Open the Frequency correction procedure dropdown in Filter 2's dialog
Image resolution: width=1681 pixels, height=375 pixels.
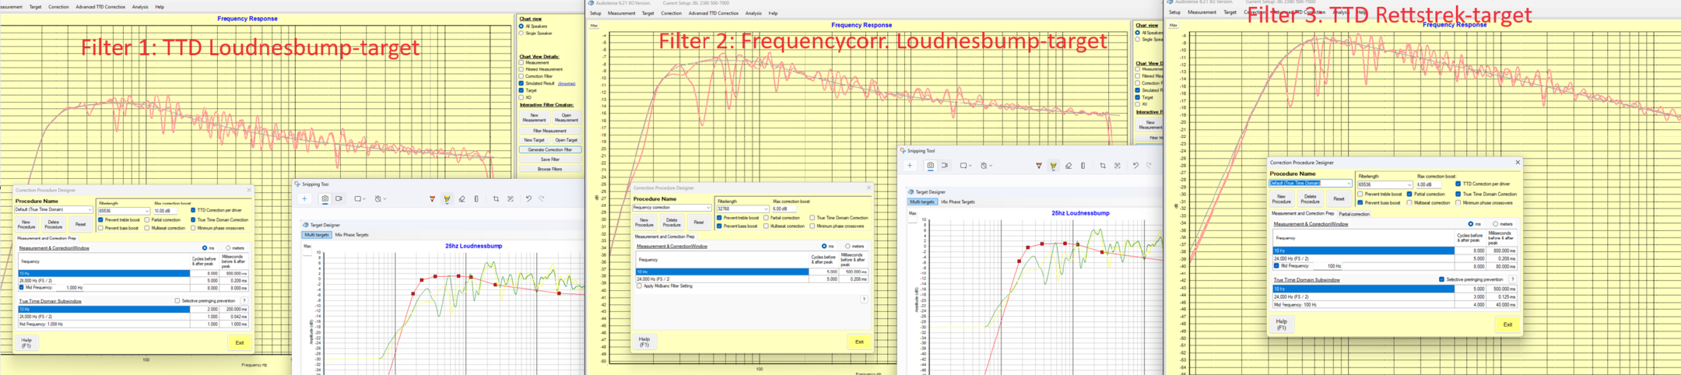pyautogui.click(x=707, y=208)
